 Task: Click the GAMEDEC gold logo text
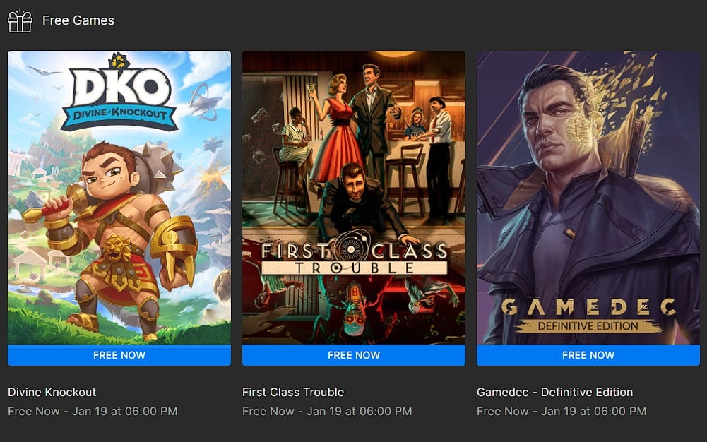tap(588, 307)
